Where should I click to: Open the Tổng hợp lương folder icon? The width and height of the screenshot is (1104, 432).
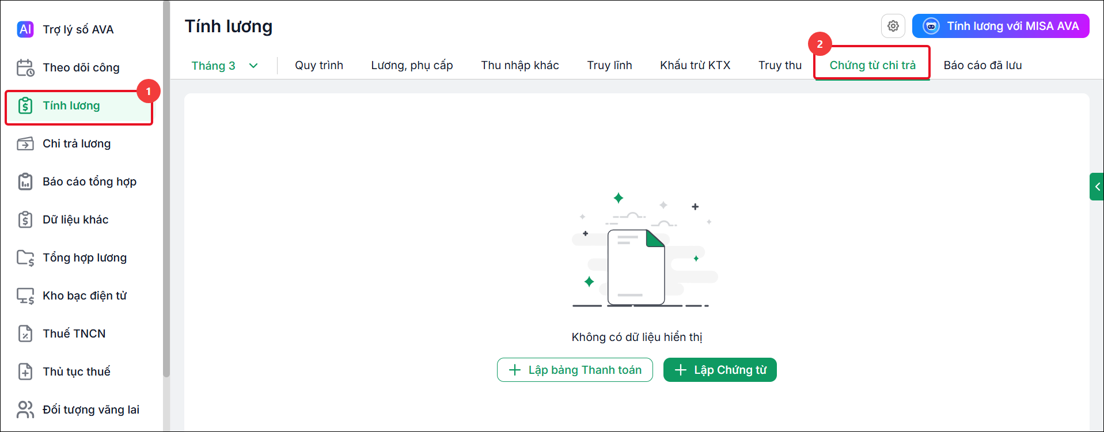coord(25,257)
